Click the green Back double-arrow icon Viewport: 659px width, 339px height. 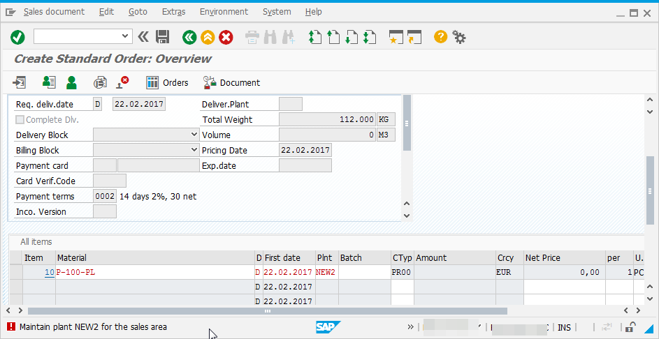coord(189,38)
